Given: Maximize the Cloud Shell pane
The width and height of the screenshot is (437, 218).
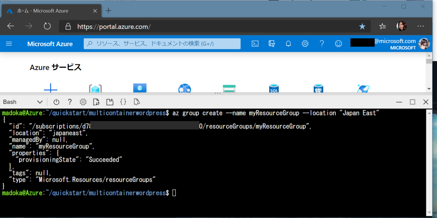Looking at the screenshot, I should pos(413,102).
